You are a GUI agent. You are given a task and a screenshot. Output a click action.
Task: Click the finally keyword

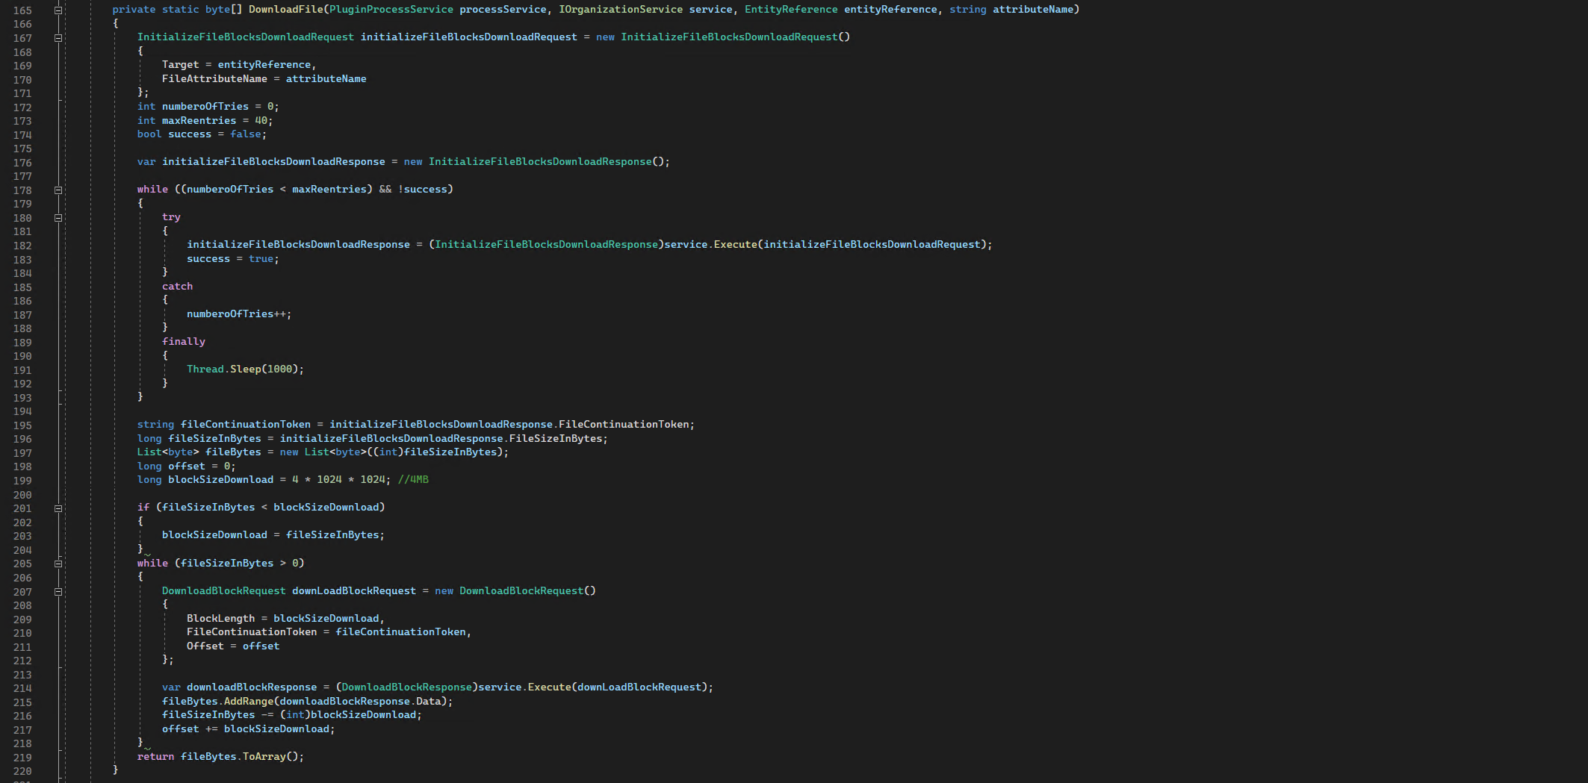(x=184, y=341)
